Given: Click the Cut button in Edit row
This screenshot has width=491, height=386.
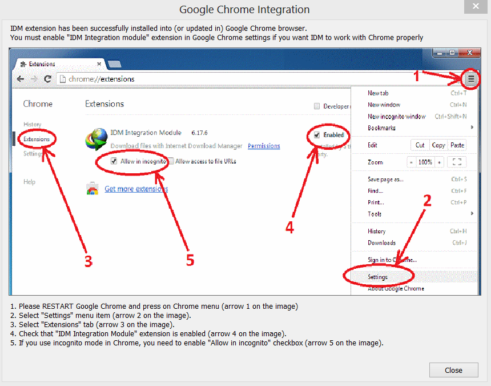Looking at the screenshot, I should click(x=420, y=145).
